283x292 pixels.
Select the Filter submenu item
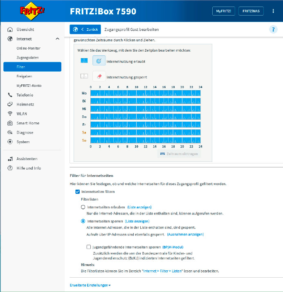[32, 67]
